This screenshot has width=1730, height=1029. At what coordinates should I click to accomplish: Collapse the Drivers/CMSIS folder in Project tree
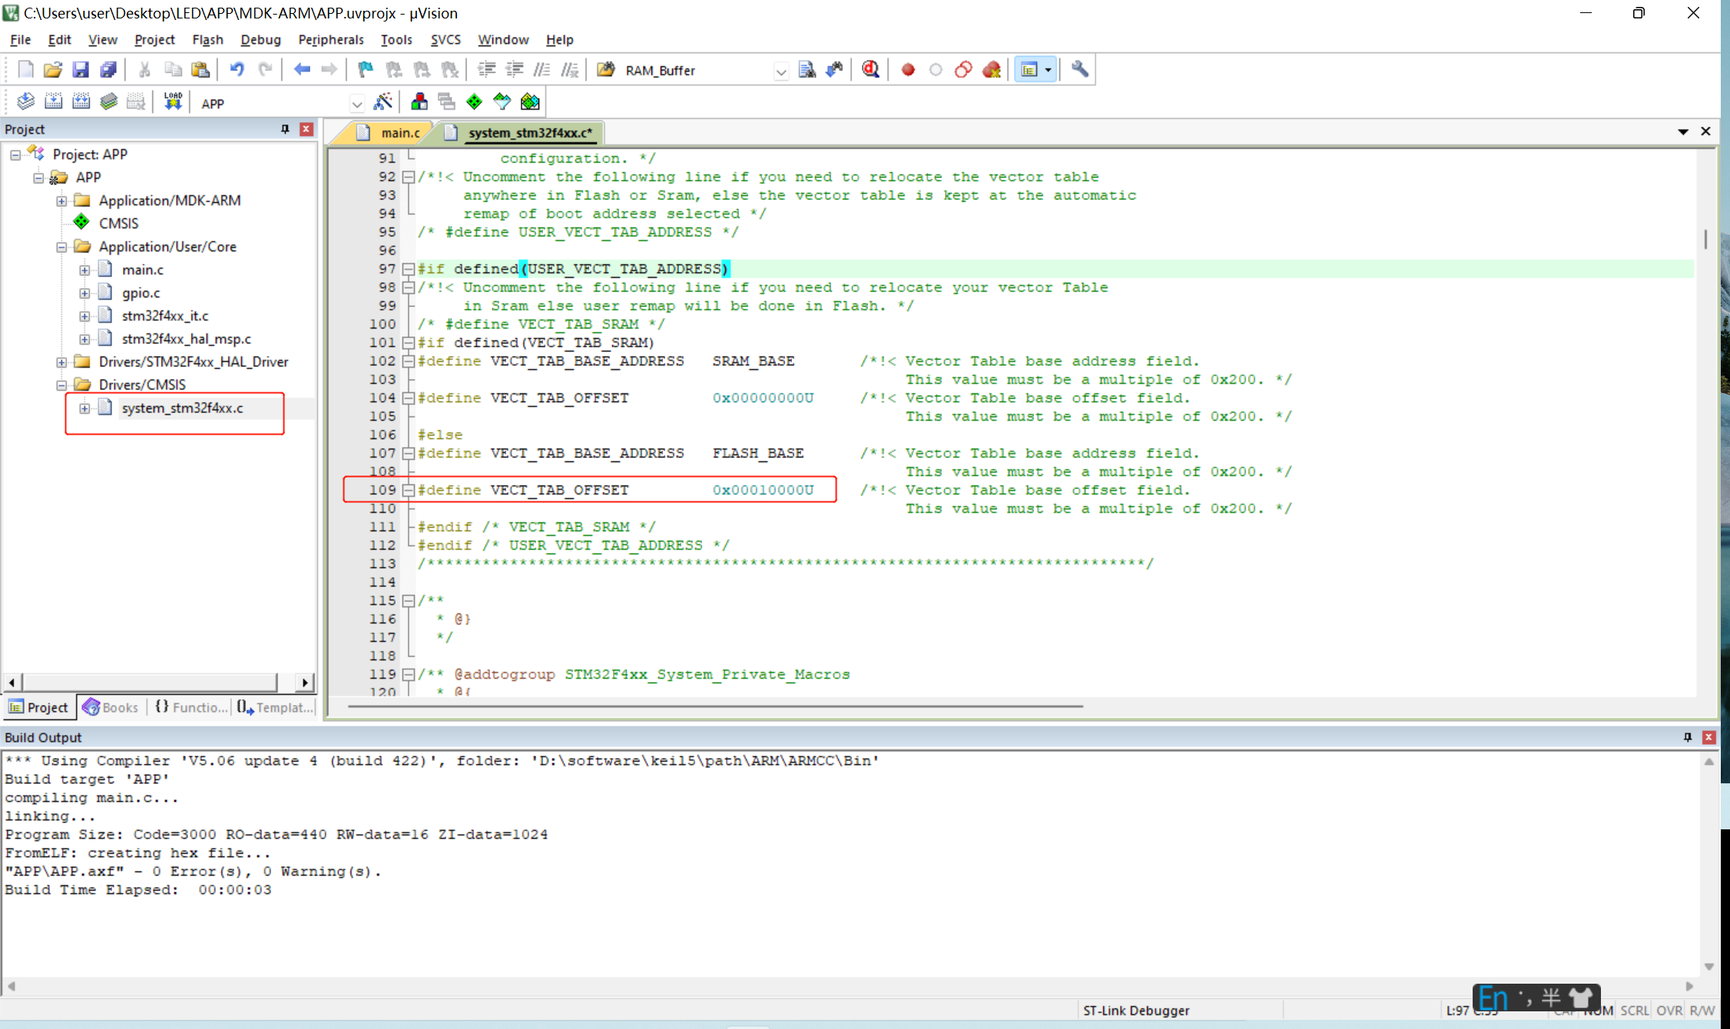[x=62, y=384]
